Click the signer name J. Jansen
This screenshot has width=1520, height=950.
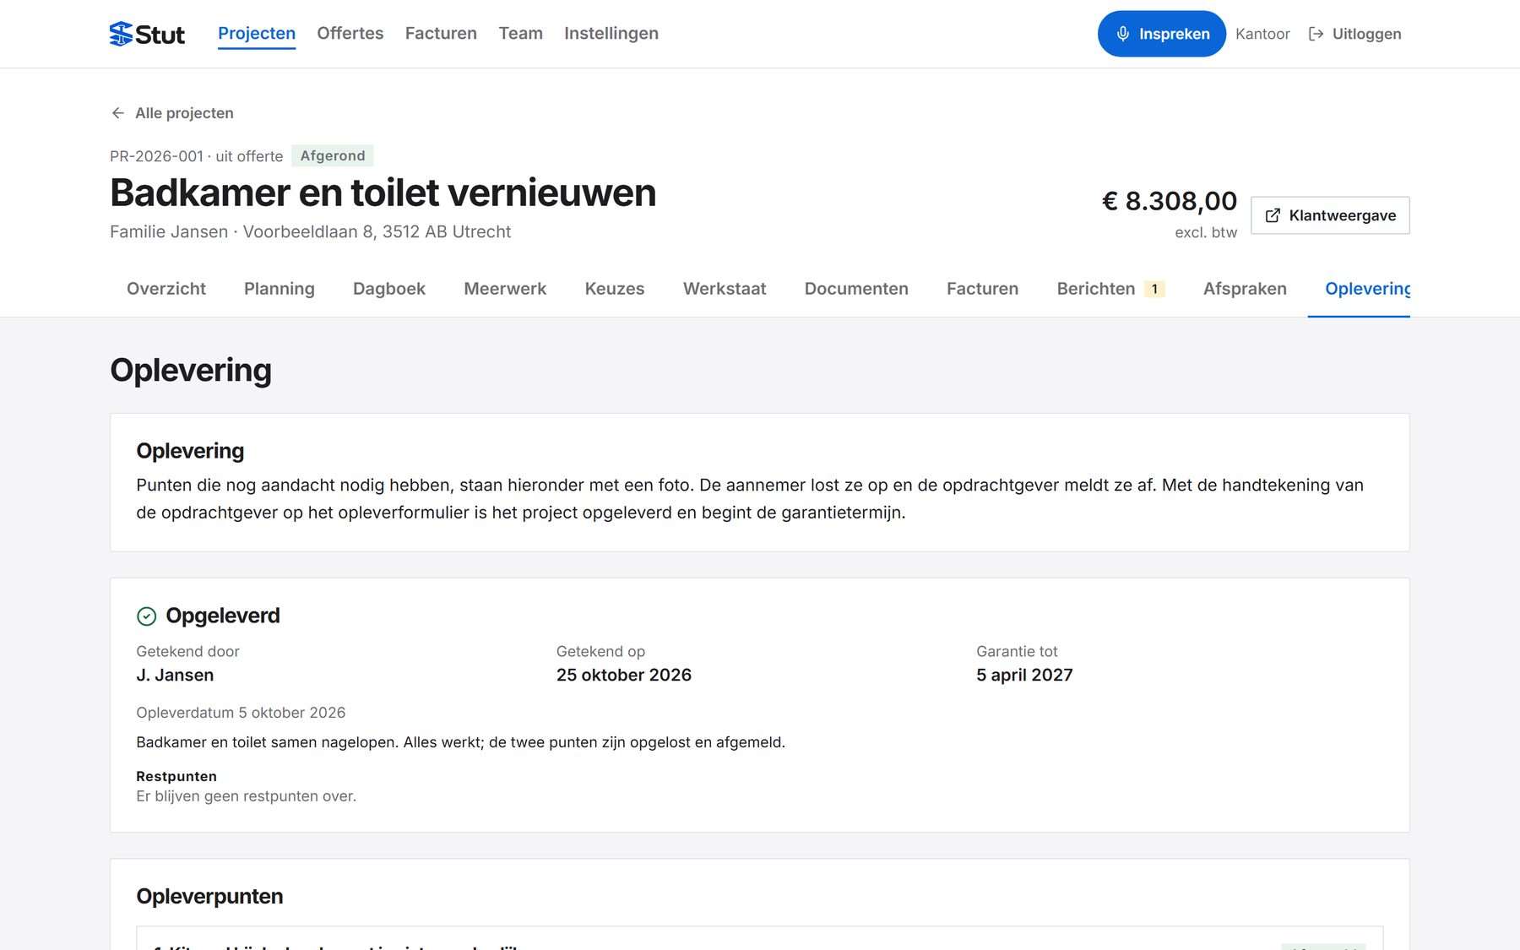[x=175, y=675]
